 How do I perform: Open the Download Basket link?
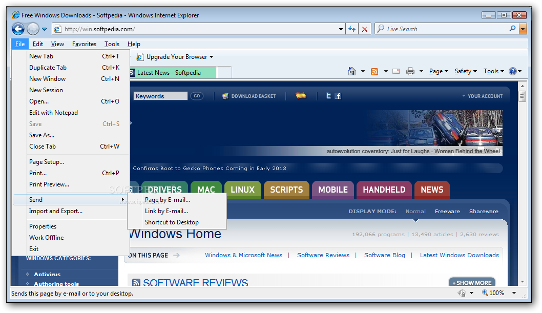[x=249, y=96]
